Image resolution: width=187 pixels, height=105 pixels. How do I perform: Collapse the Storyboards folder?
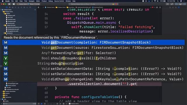[4, 33]
